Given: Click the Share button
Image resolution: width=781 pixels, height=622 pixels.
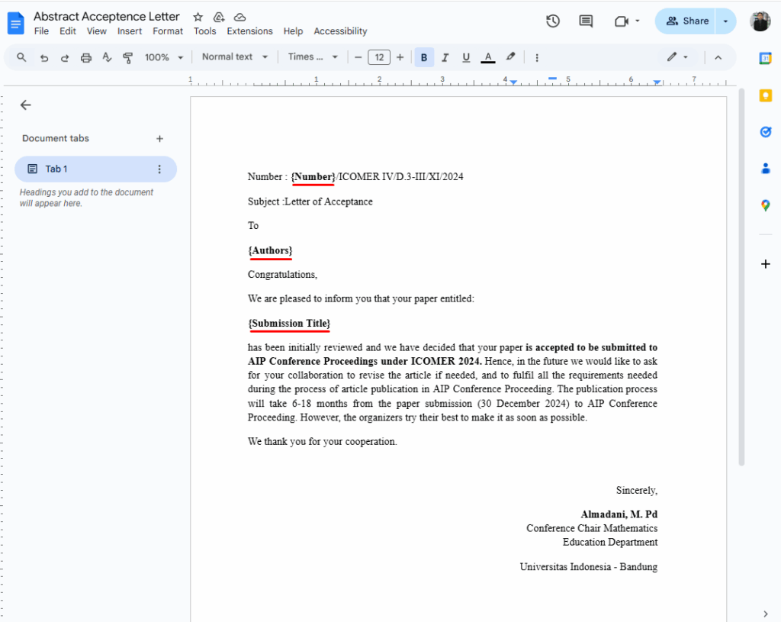Looking at the screenshot, I should [686, 21].
